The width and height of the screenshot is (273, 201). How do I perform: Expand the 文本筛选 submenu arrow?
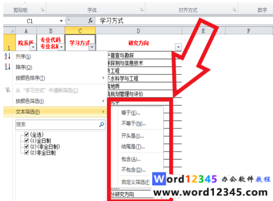103,112
